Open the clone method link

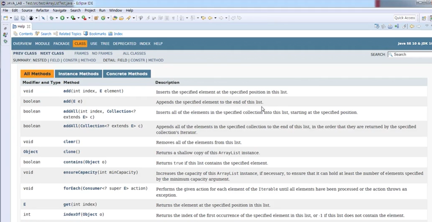click(x=70, y=152)
